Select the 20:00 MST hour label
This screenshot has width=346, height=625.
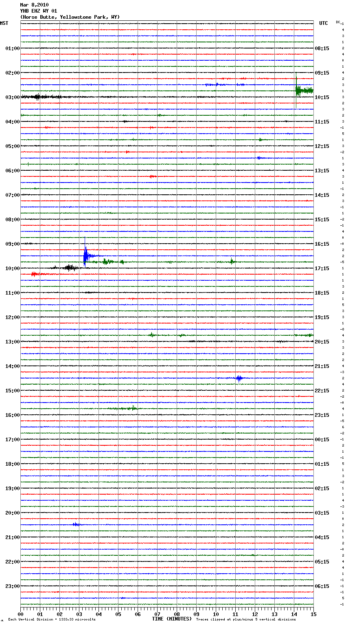(13, 513)
